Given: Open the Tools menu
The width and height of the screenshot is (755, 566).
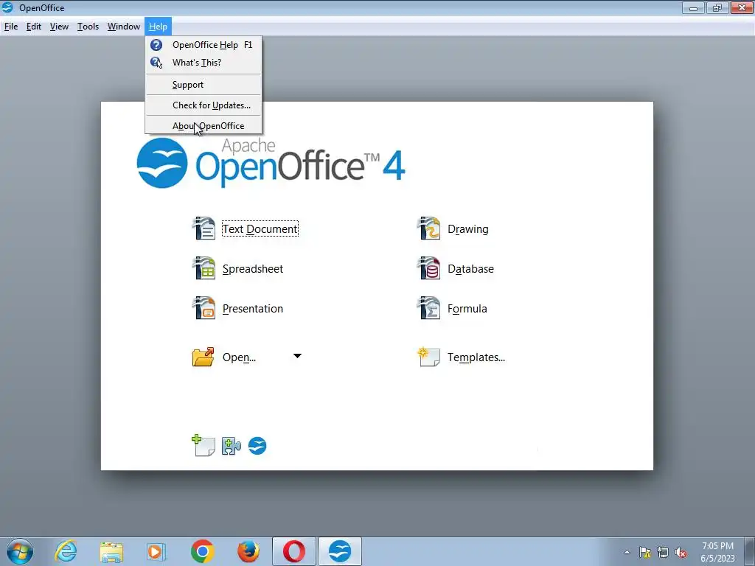Looking at the screenshot, I should tap(88, 27).
